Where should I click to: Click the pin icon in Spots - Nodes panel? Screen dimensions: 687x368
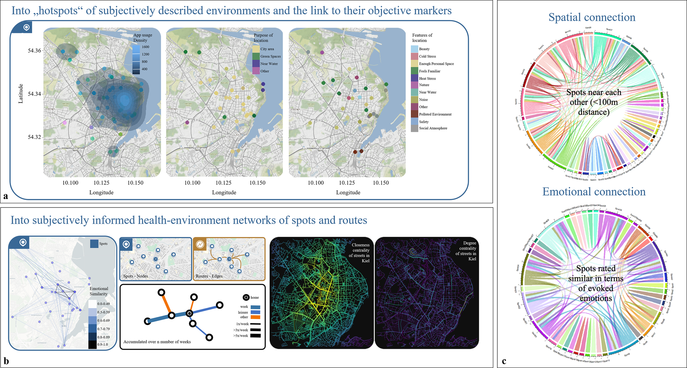(x=126, y=244)
